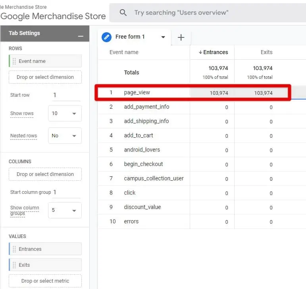Click the Entrances sort arrow

point(200,52)
